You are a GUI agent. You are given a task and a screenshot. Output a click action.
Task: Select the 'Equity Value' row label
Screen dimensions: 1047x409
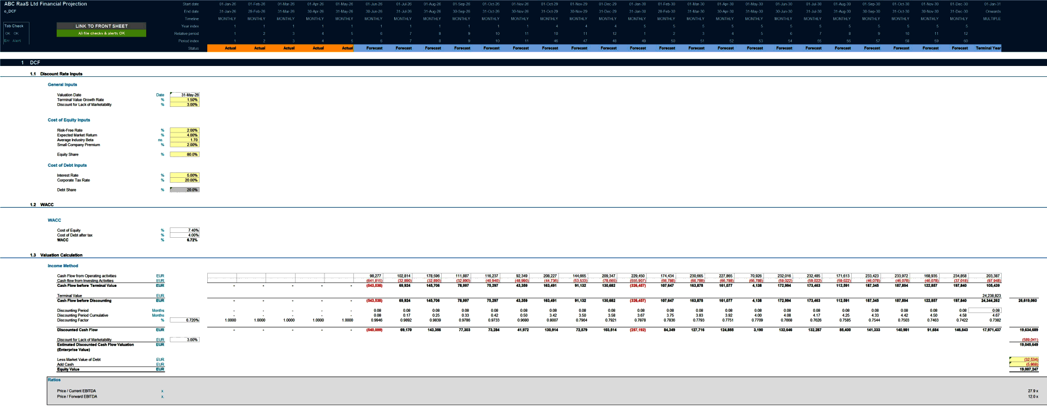click(68, 370)
